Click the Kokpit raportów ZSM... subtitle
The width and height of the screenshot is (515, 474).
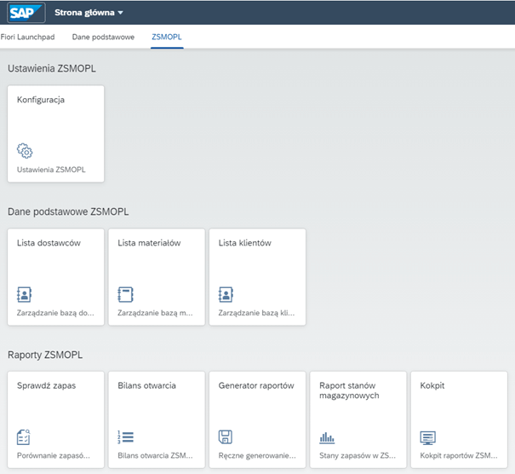(459, 455)
